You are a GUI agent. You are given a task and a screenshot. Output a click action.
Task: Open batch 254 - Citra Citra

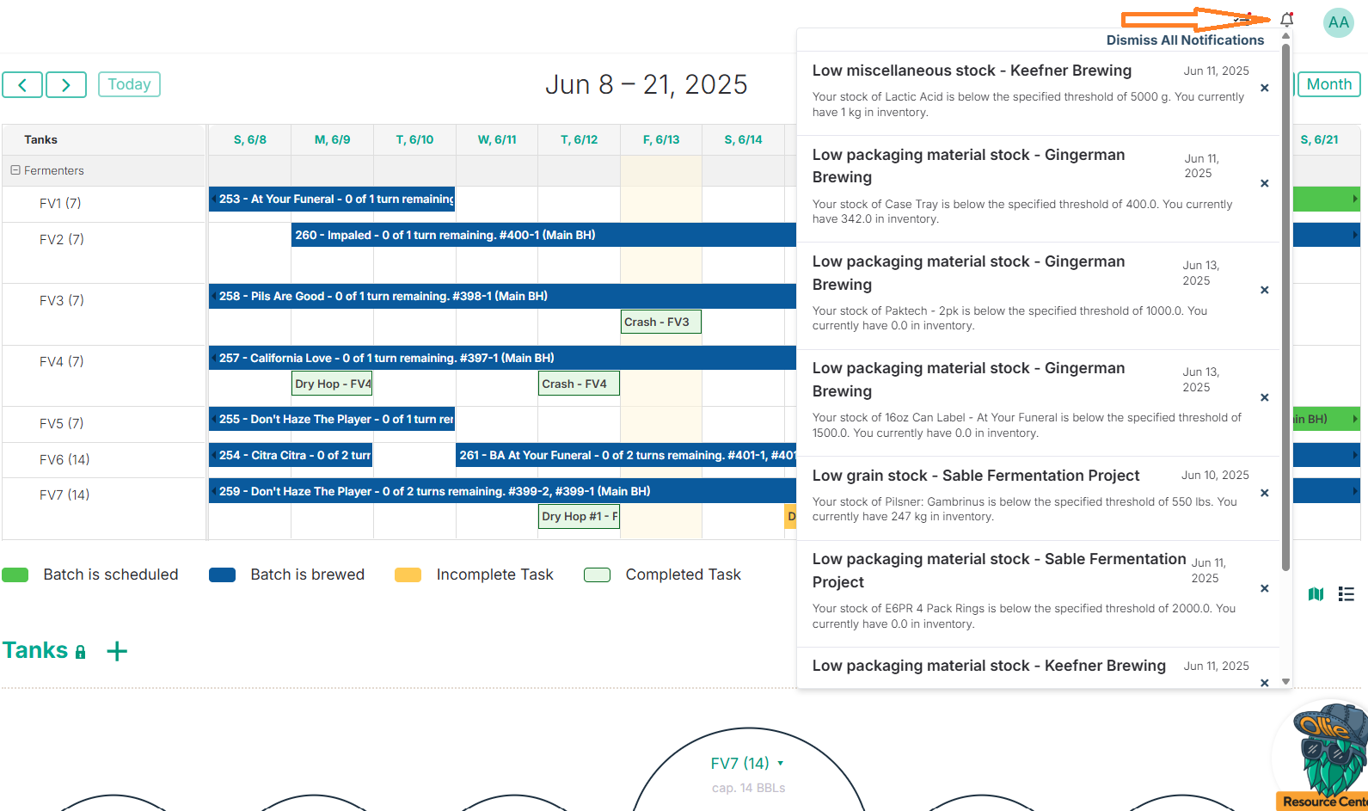pos(291,455)
